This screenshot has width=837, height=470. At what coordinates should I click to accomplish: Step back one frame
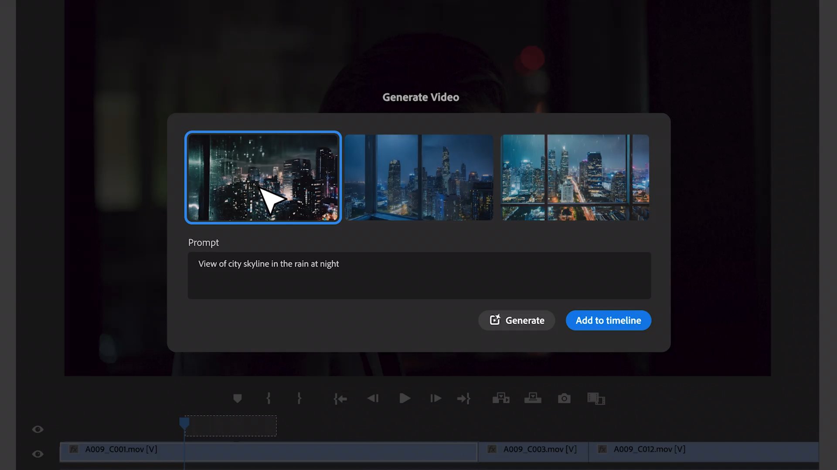[x=373, y=398]
